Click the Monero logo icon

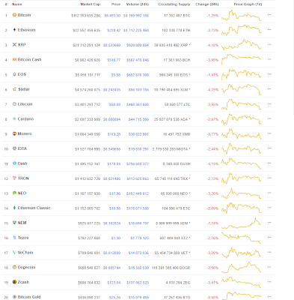(x=14, y=133)
